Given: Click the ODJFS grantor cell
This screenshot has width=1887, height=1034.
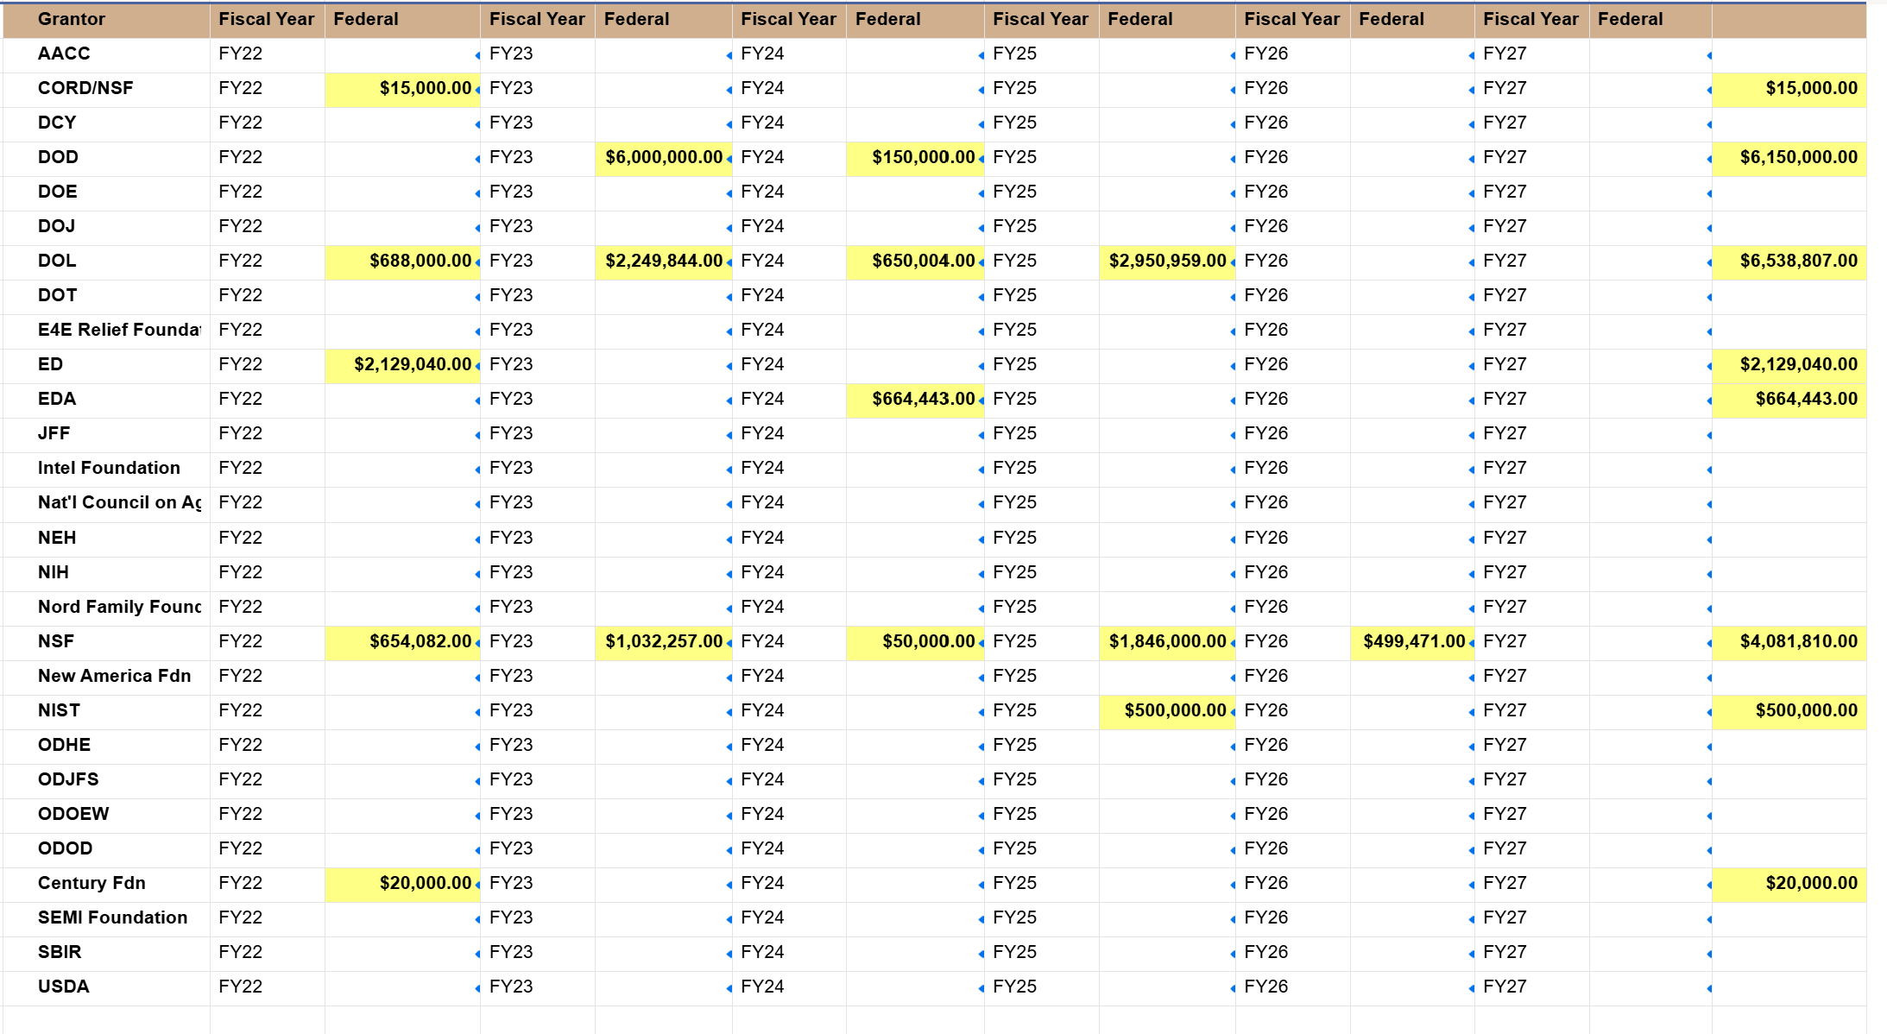Looking at the screenshot, I should click(106, 780).
